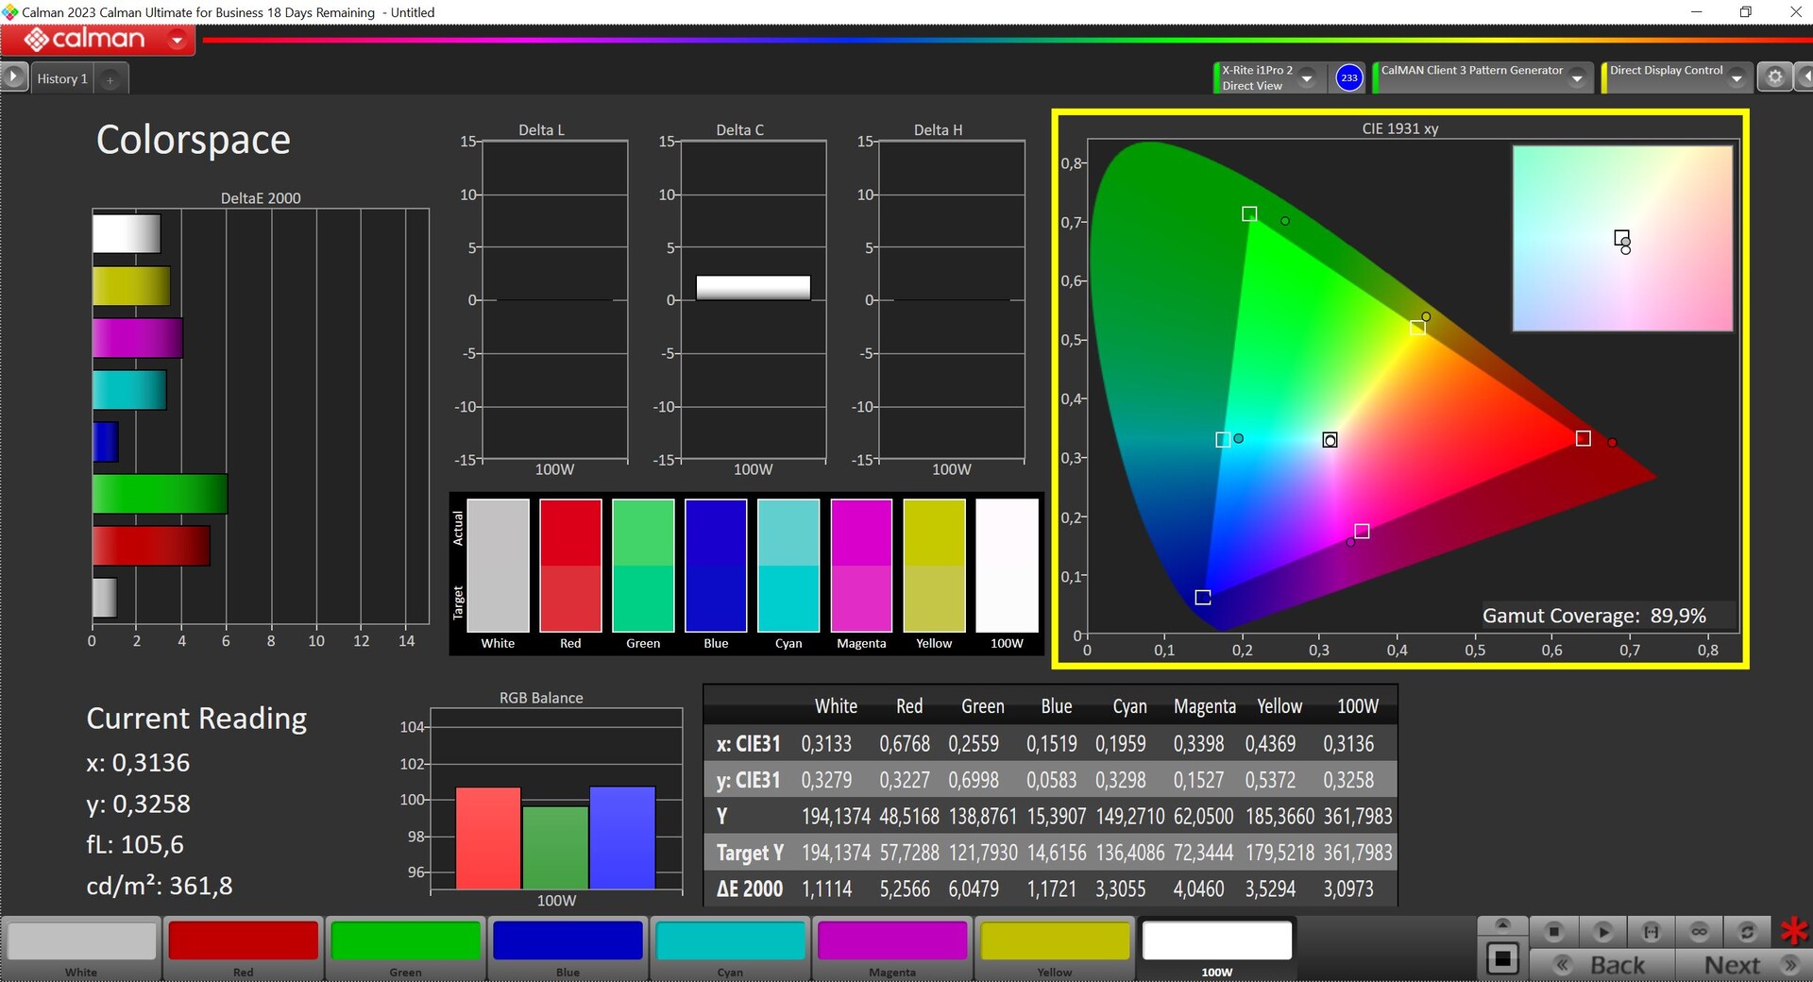Image resolution: width=1813 pixels, height=982 pixels.
Task: Open Direct Display Control dropdown
Action: [x=1736, y=78]
